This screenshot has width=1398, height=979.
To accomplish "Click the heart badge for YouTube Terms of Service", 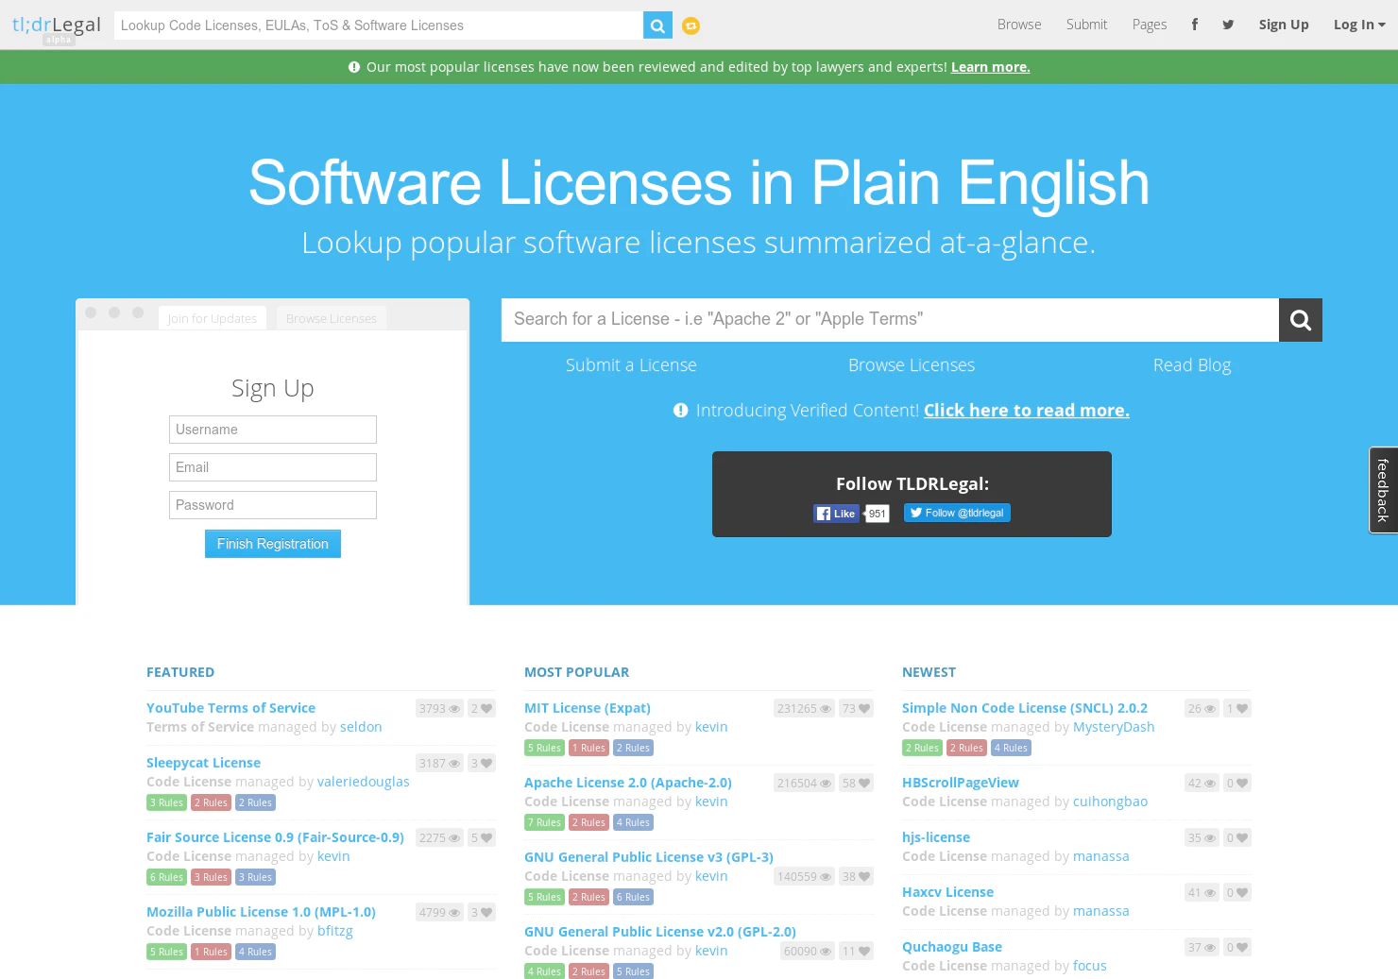I will [x=482, y=708].
